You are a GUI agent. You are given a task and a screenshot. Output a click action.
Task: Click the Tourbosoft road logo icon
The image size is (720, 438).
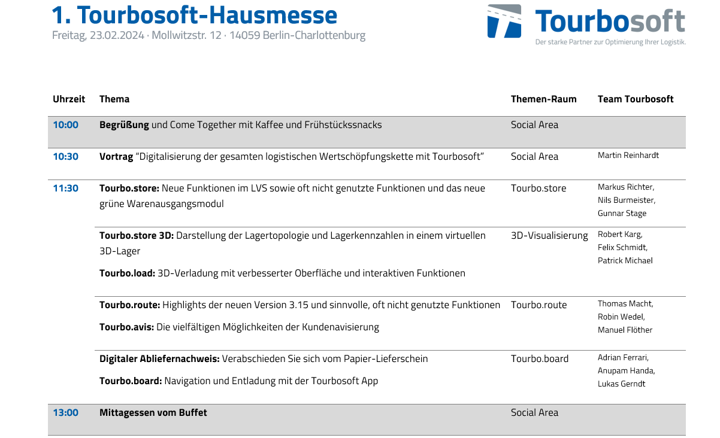(x=505, y=22)
